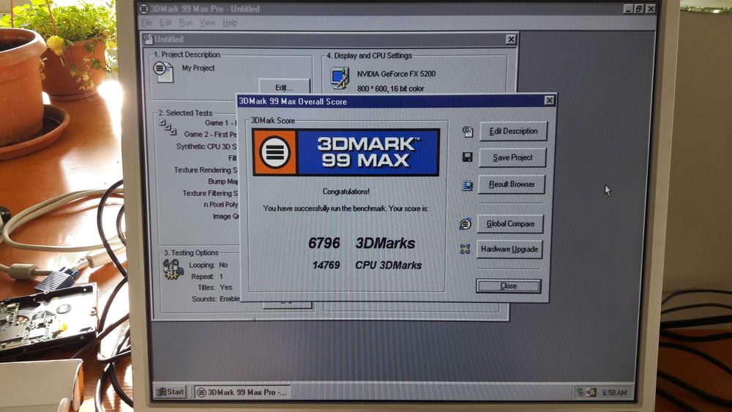732x412 pixels.
Task: Click the Synthetic CPU 3D test entry
Action: 206,146
